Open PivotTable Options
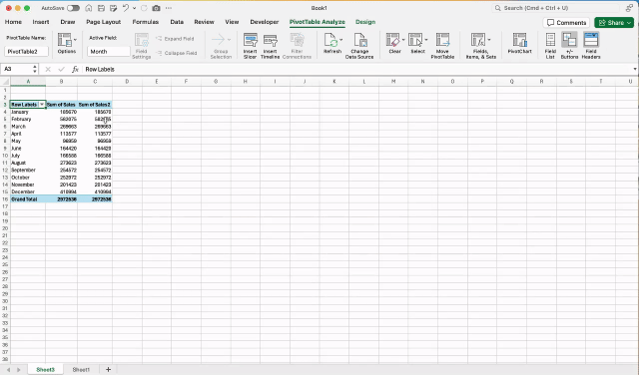 pos(65,44)
